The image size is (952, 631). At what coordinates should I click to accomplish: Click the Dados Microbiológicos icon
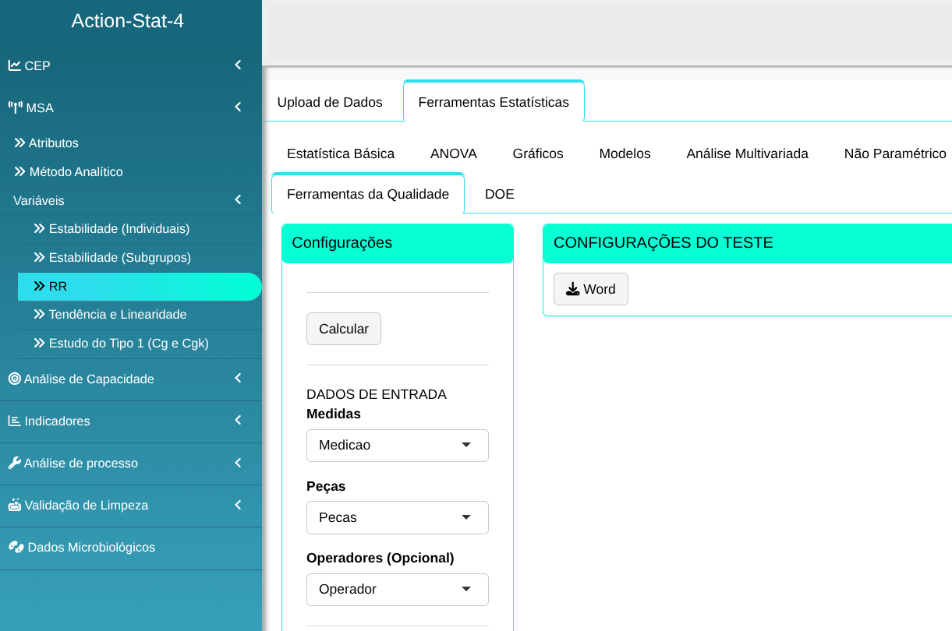click(16, 547)
